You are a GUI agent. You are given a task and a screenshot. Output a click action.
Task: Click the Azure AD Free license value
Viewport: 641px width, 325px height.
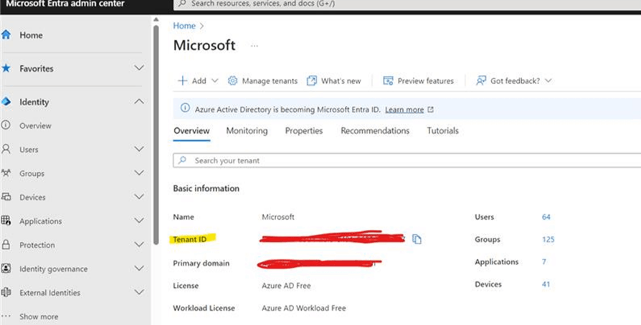pyautogui.click(x=286, y=286)
